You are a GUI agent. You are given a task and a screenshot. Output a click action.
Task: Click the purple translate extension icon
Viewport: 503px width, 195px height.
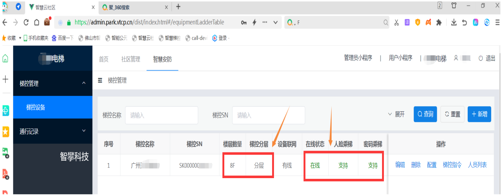point(407,22)
